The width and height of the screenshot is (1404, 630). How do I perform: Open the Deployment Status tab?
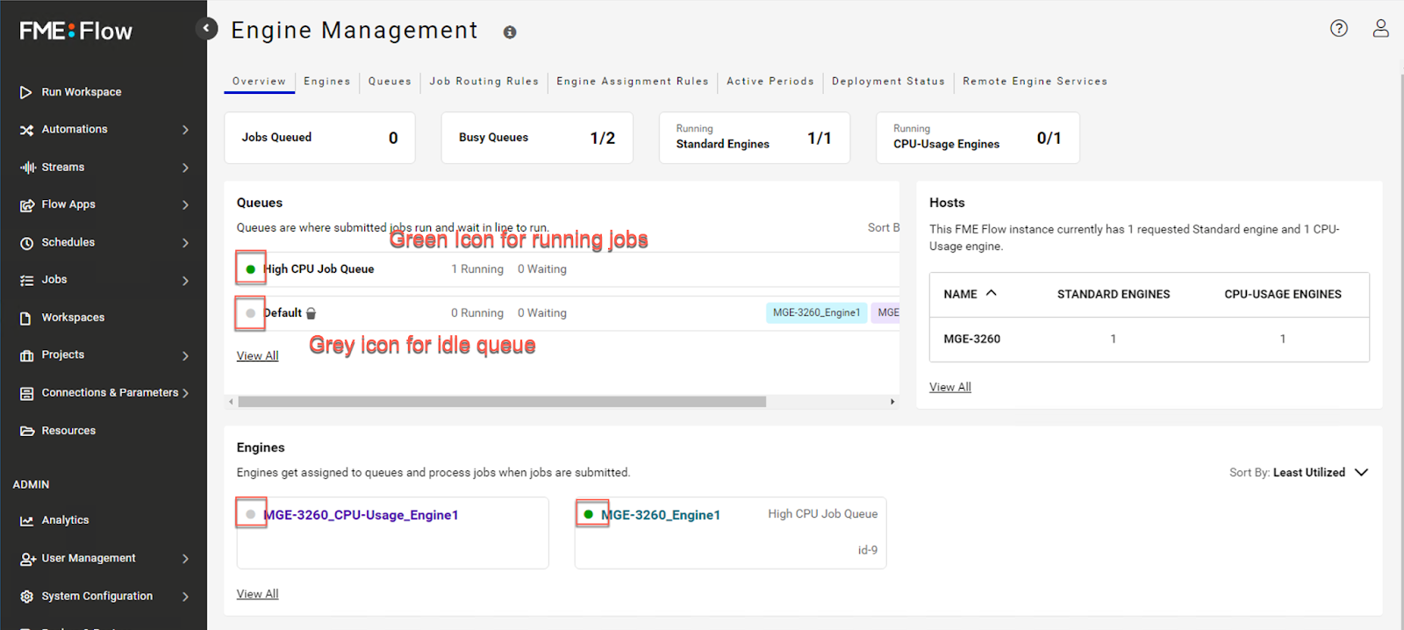click(888, 81)
